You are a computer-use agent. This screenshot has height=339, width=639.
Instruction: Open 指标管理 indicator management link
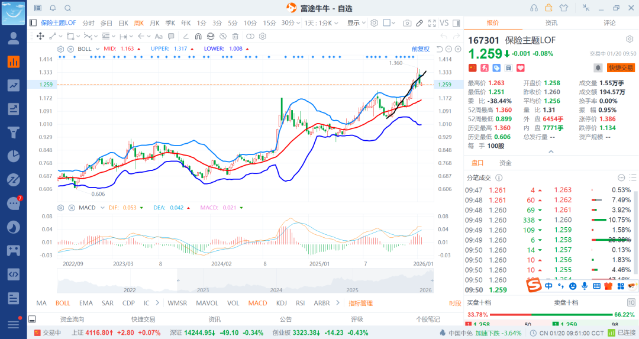[x=360, y=303]
